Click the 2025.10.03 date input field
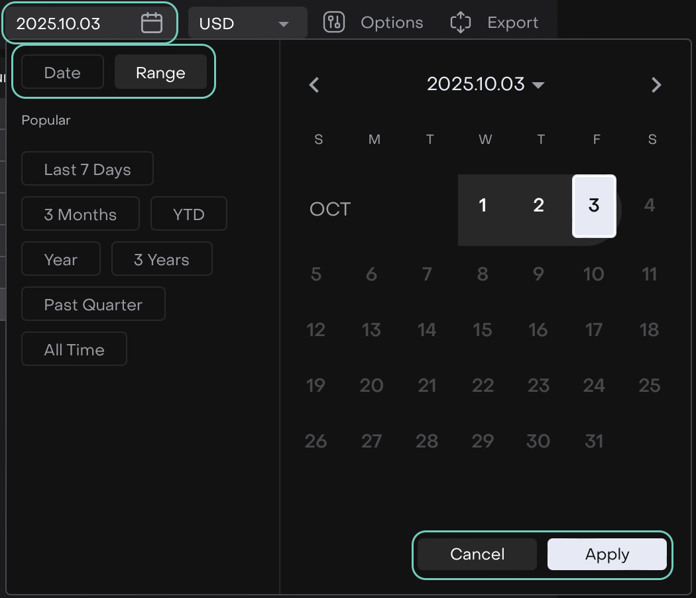This screenshot has width=696, height=598. 73,23
